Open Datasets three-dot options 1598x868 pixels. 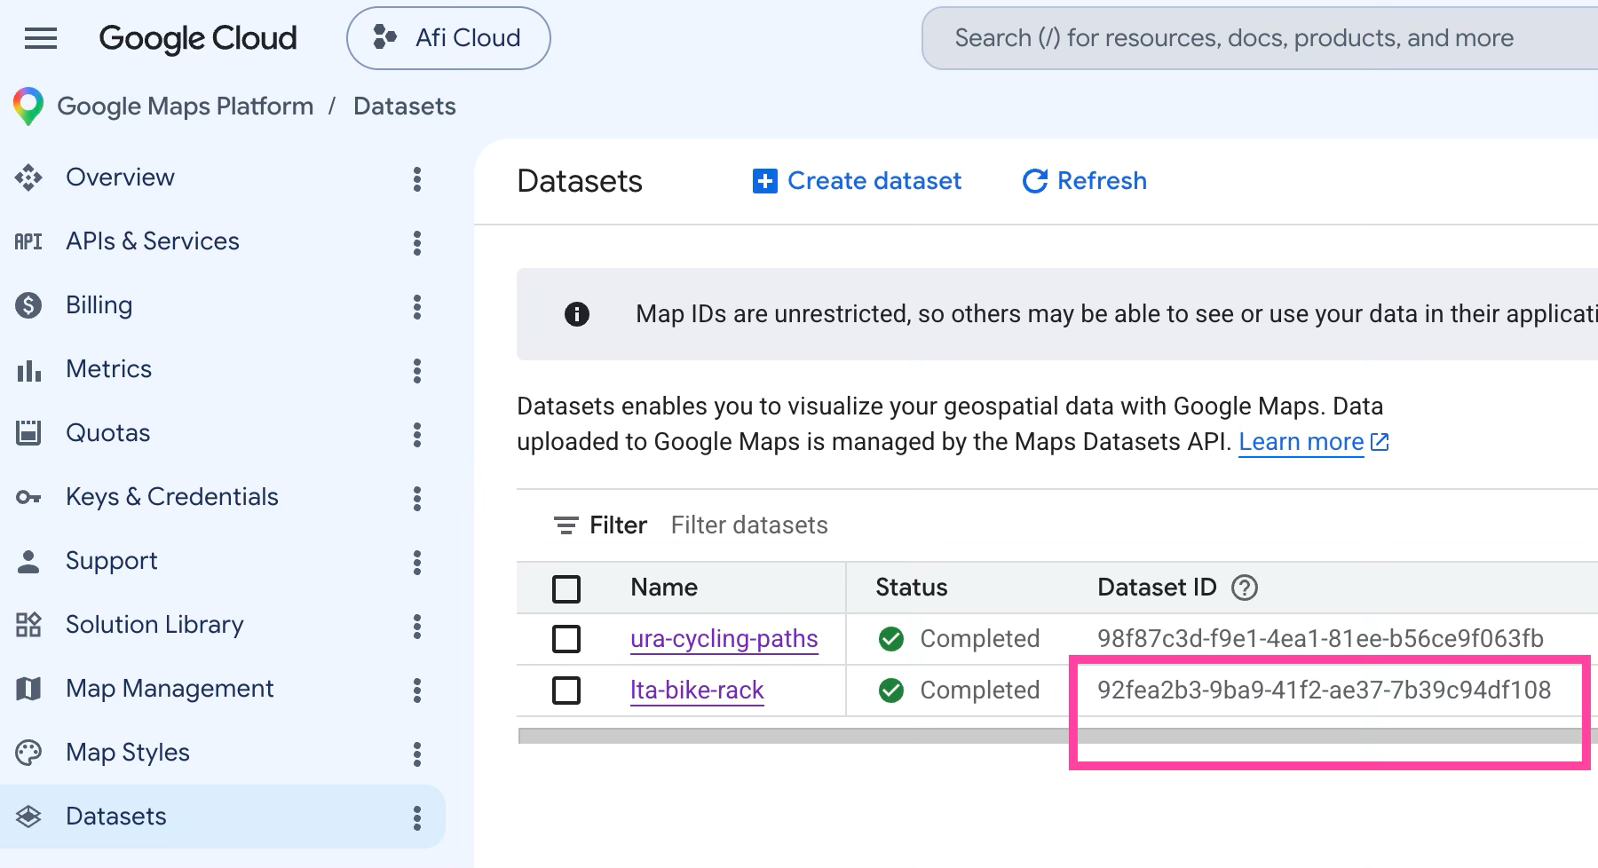point(417,817)
